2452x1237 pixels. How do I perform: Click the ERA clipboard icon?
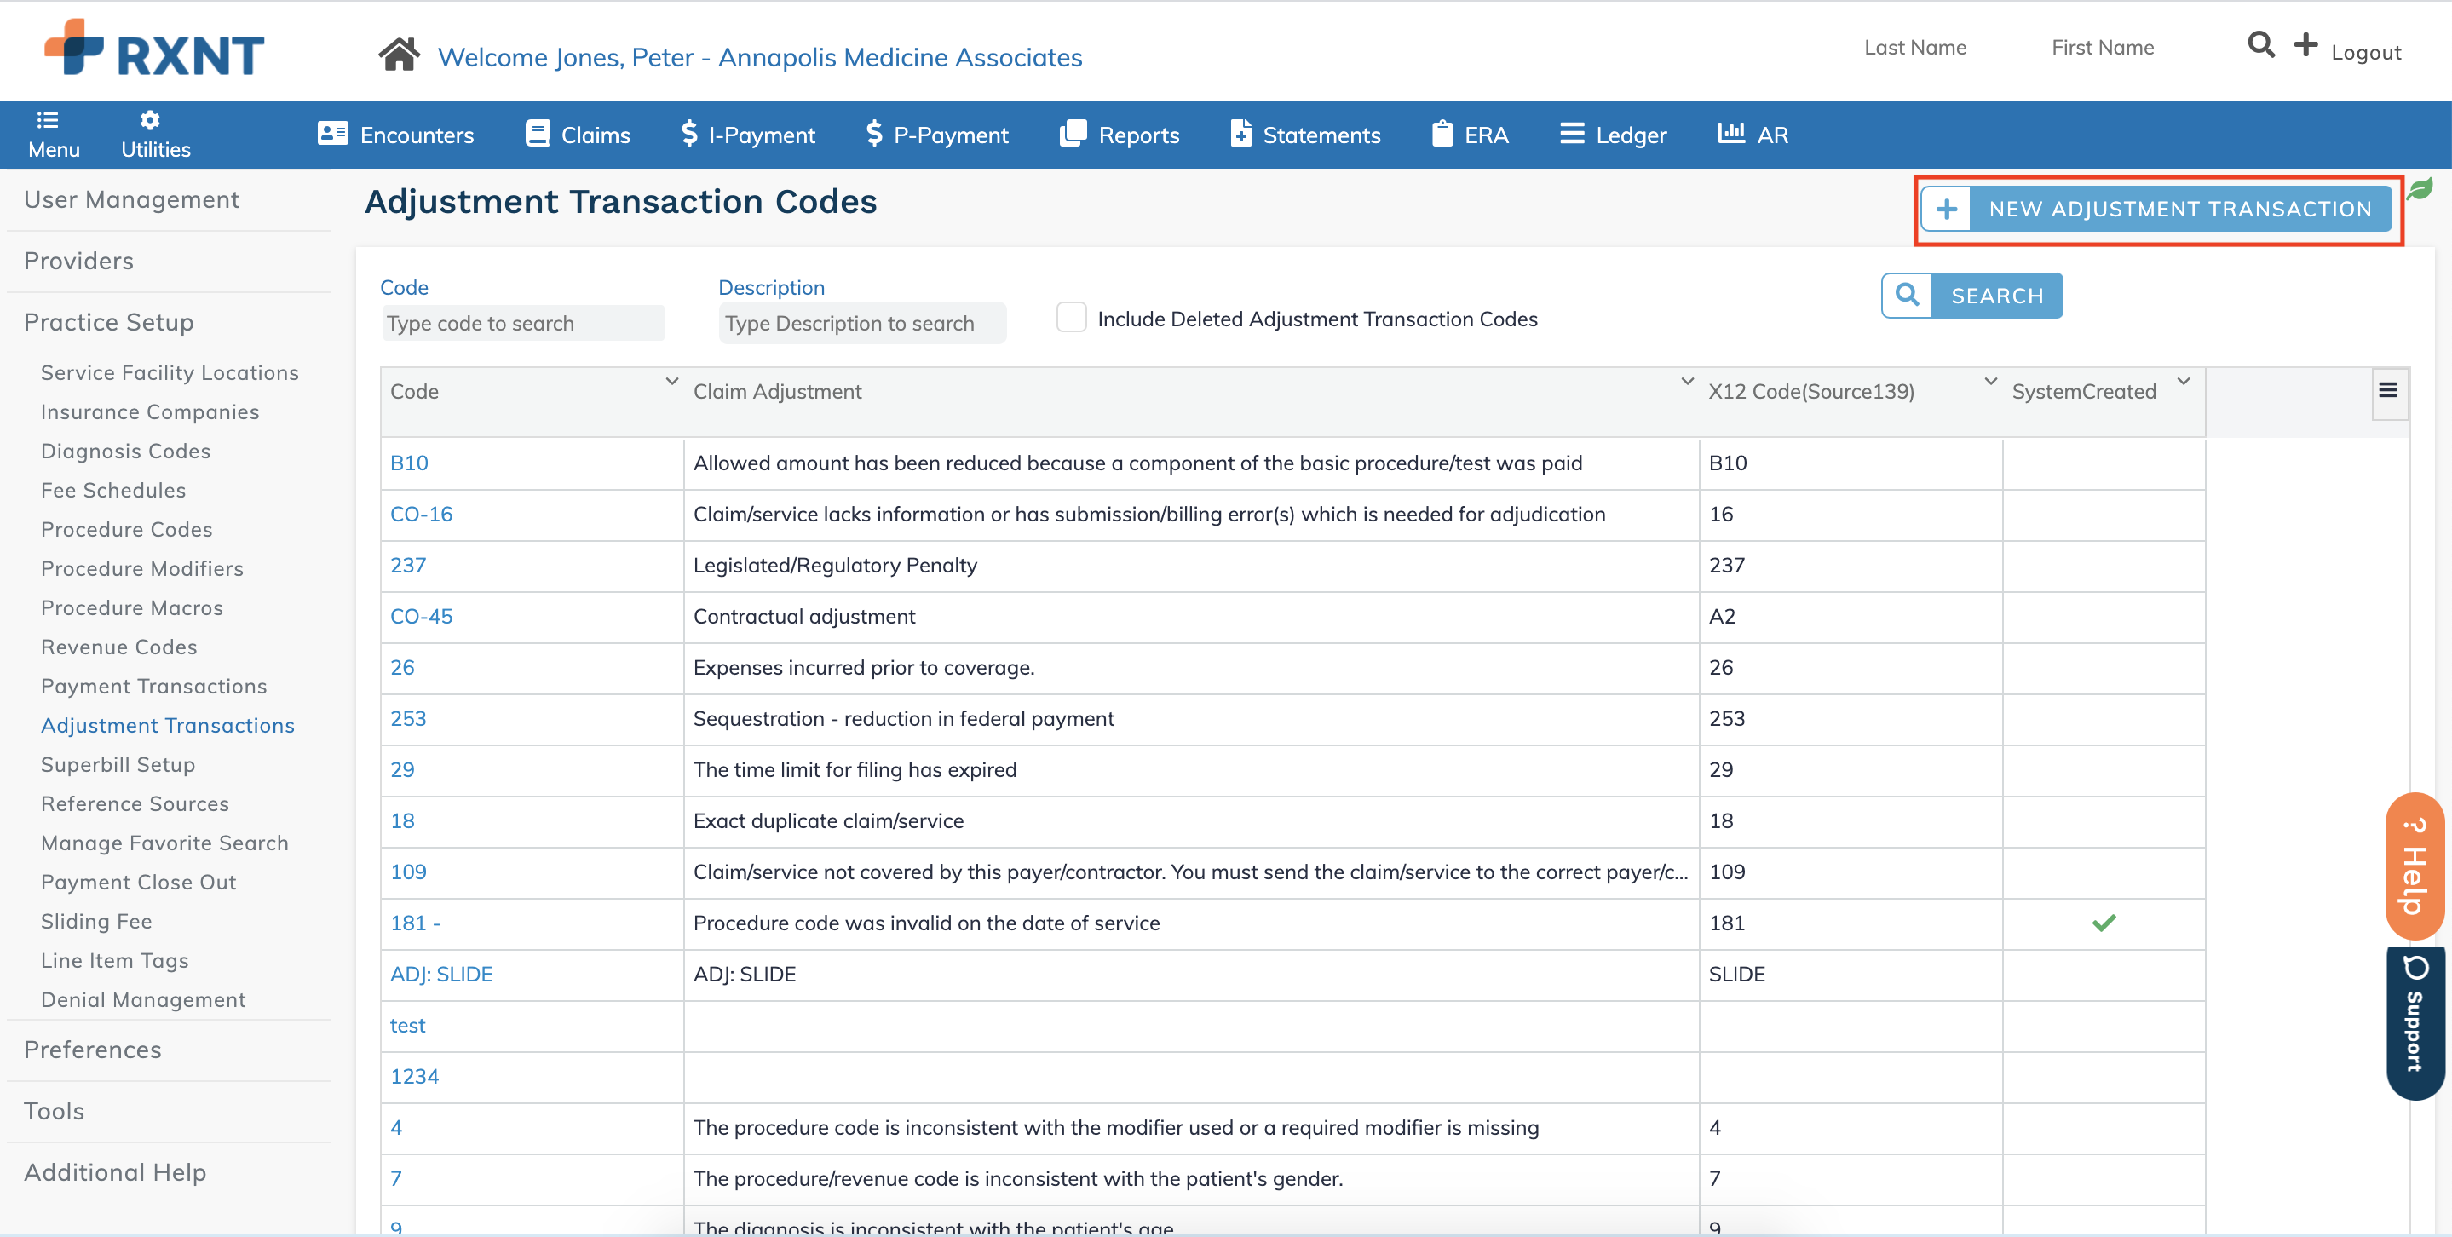coord(1442,133)
